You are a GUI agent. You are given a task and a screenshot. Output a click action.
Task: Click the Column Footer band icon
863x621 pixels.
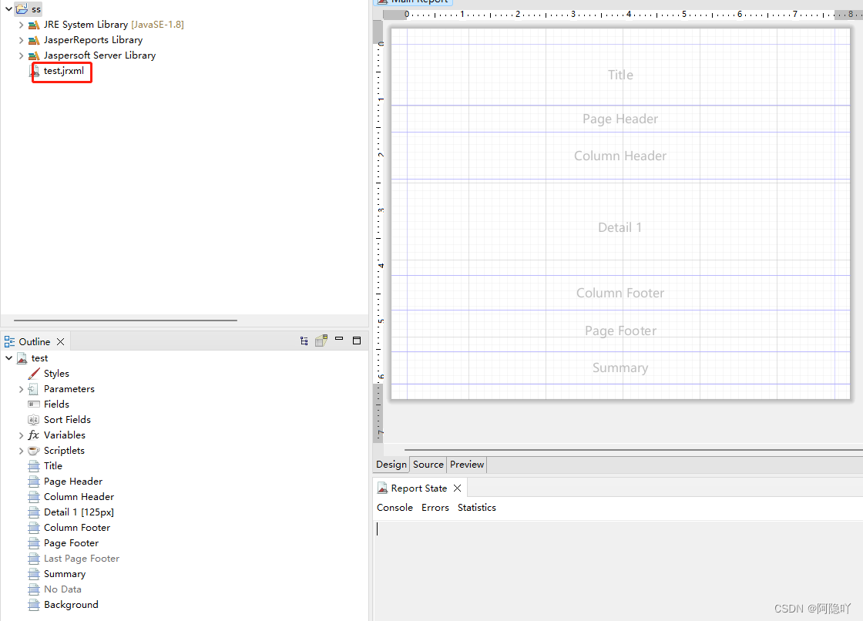(x=34, y=528)
